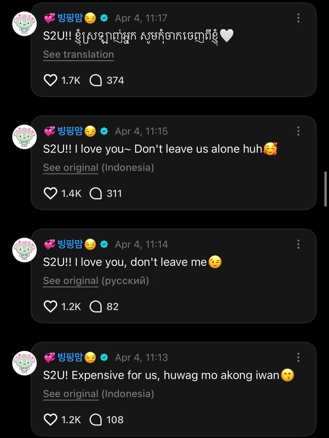Like the 11:14 'don't leave me' post
Image resolution: width=329 pixels, height=438 pixels.
pyautogui.click(x=50, y=307)
